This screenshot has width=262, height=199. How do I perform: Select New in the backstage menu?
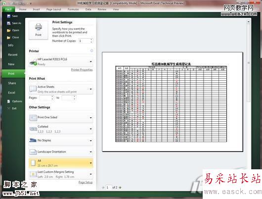pyautogui.click(x=11, y=64)
